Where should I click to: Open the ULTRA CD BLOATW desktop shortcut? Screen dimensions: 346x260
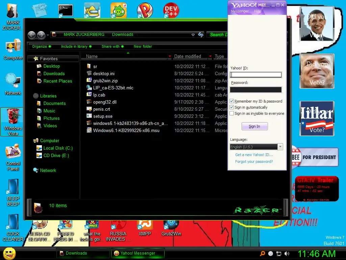(39, 231)
